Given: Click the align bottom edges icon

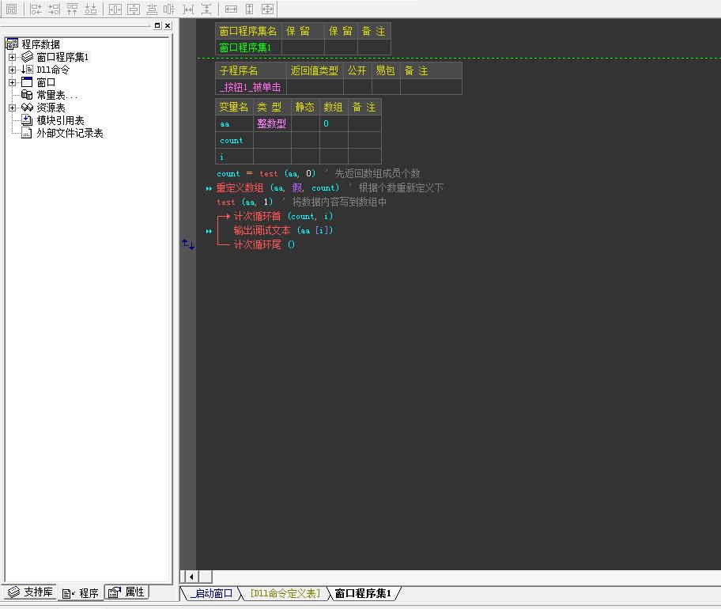Looking at the screenshot, I should point(91,9).
